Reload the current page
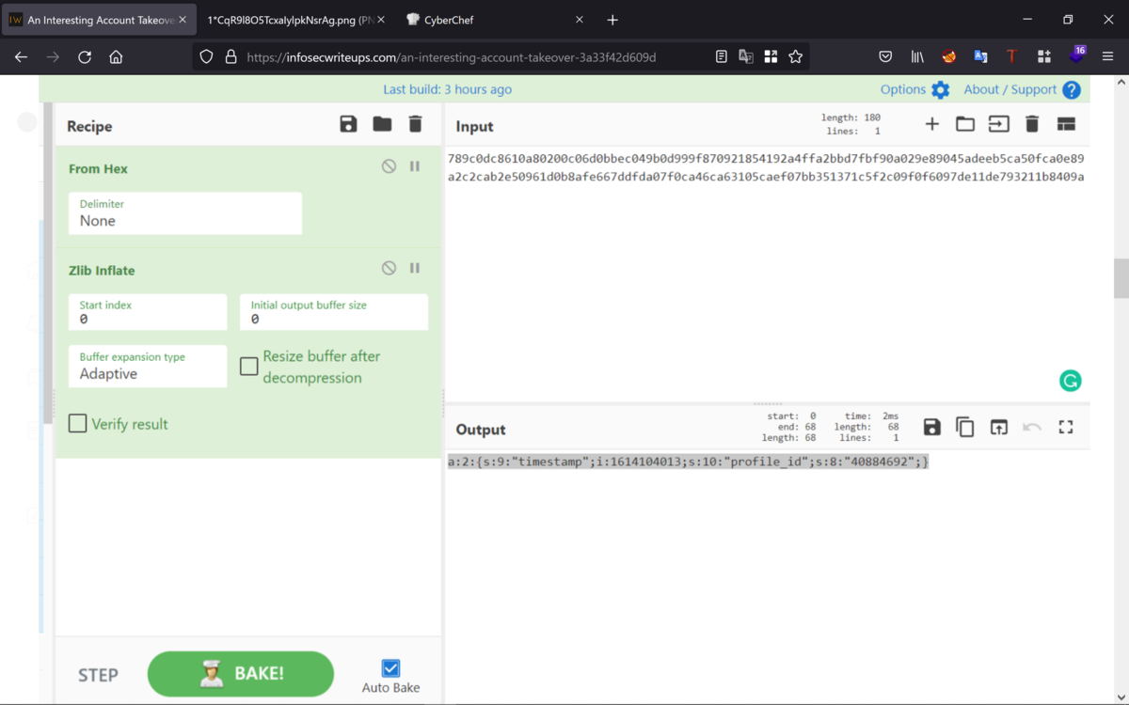 point(85,56)
